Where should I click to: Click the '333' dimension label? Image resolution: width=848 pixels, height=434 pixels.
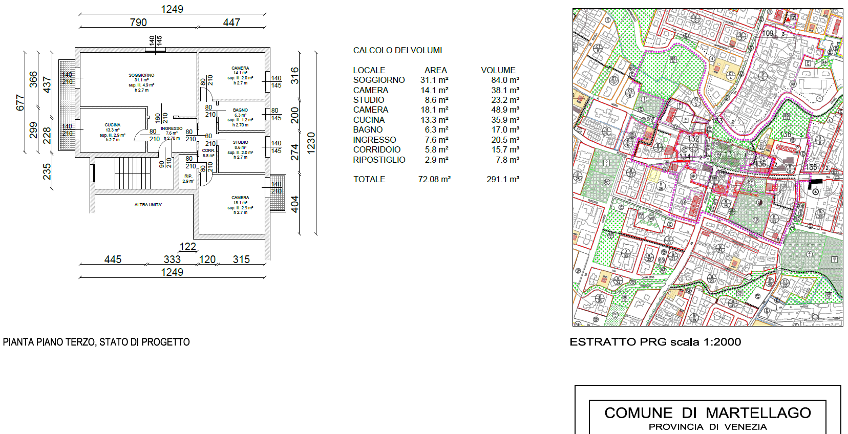point(172,259)
